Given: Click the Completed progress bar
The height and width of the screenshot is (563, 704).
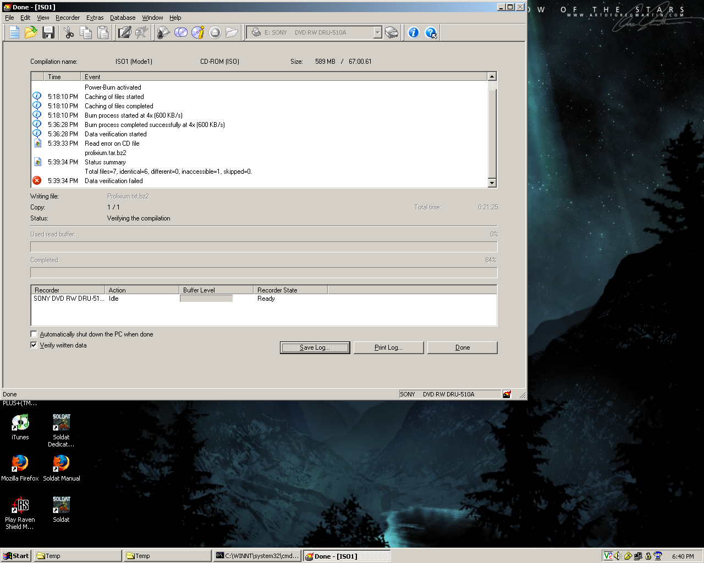Looking at the screenshot, I should point(264,273).
